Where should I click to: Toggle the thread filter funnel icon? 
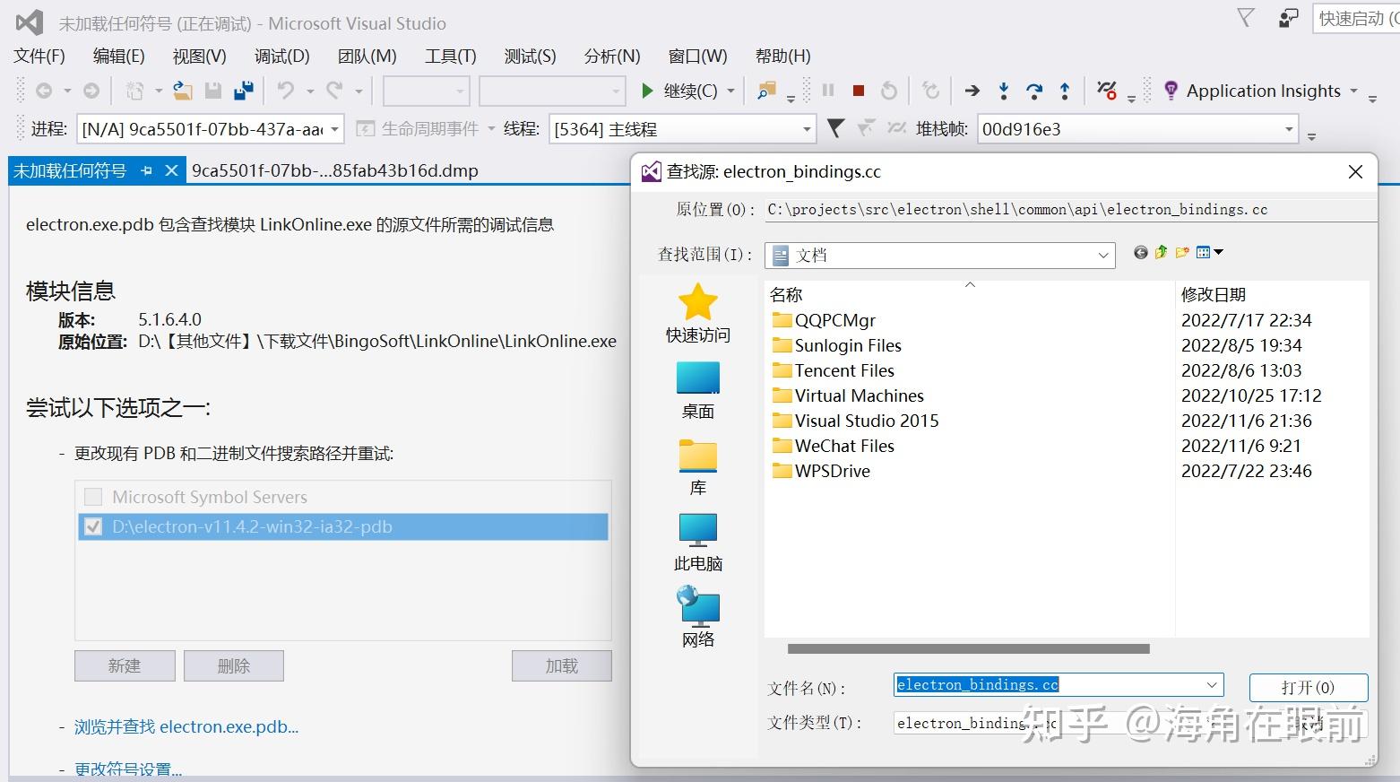pos(834,128)
